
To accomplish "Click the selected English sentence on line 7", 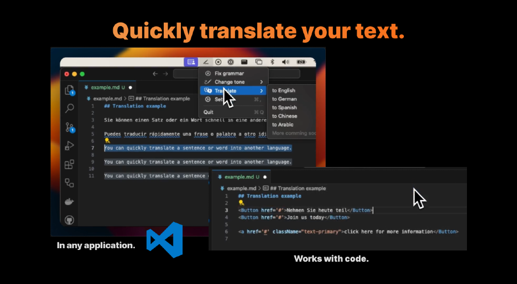I will tap(198, 148).
